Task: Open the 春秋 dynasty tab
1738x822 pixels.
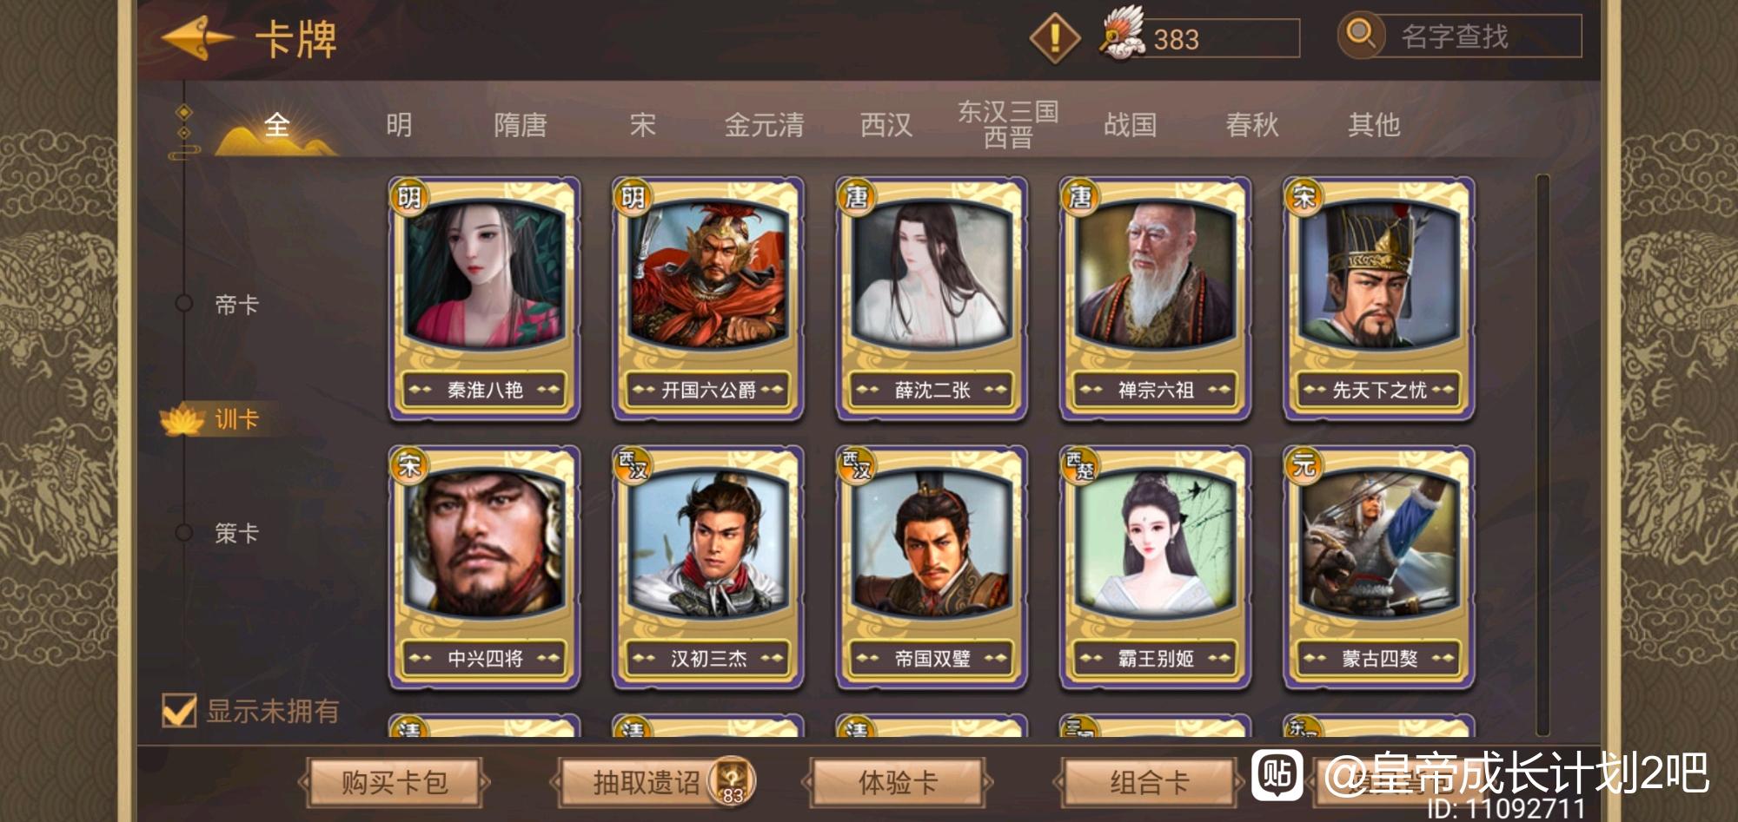Action: [1252, 125]
